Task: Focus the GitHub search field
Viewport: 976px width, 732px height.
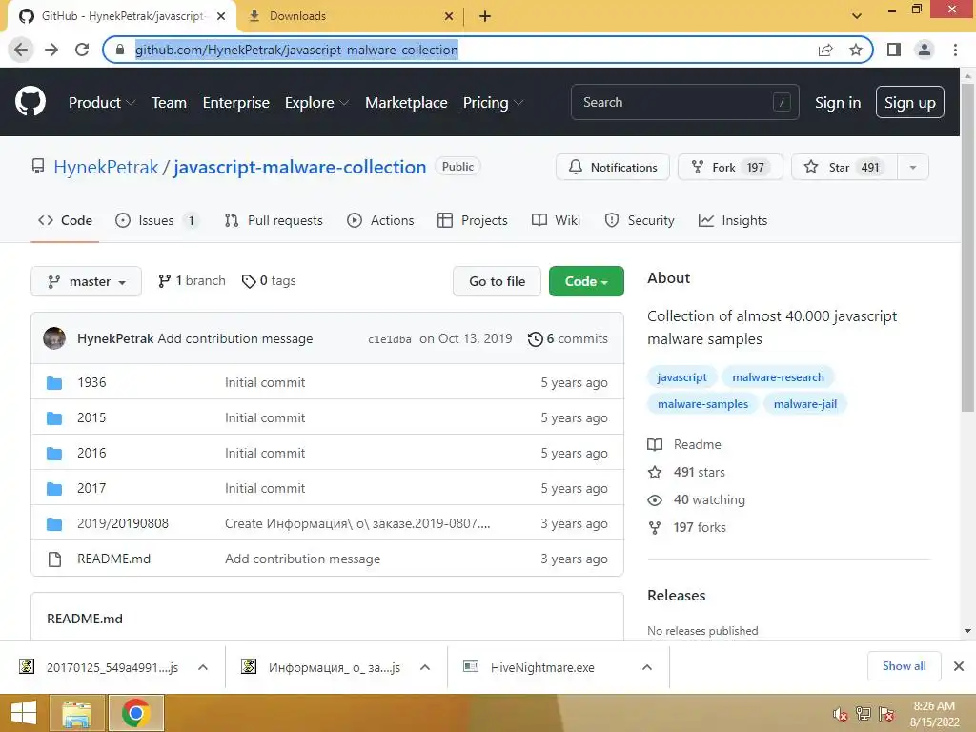Action: pyautogui.click(x=684, y=102)
